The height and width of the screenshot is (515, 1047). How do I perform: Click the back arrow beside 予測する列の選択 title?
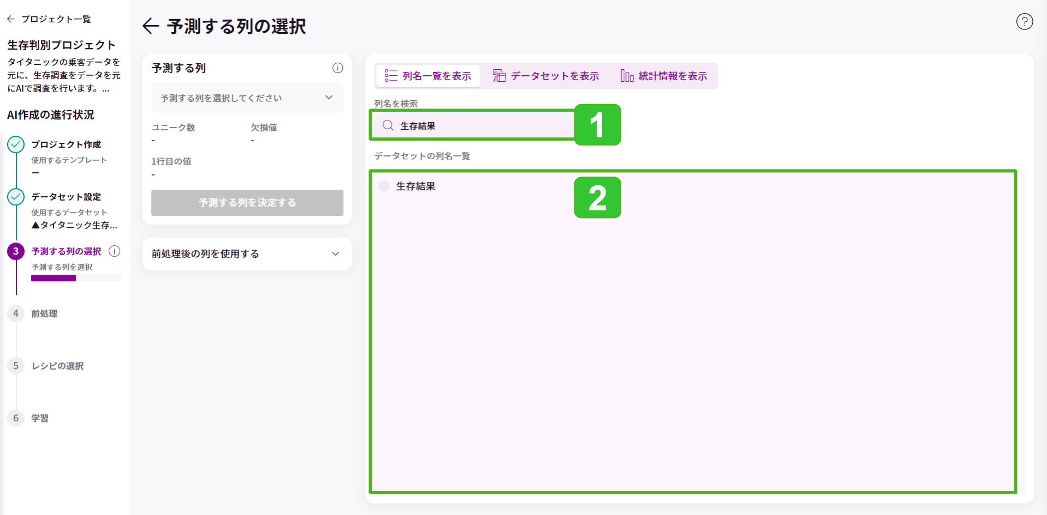151,26
